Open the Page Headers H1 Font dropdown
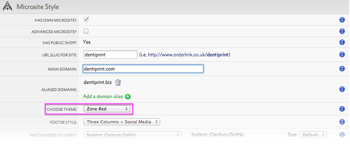350x147 pixels. coord(132,135)
